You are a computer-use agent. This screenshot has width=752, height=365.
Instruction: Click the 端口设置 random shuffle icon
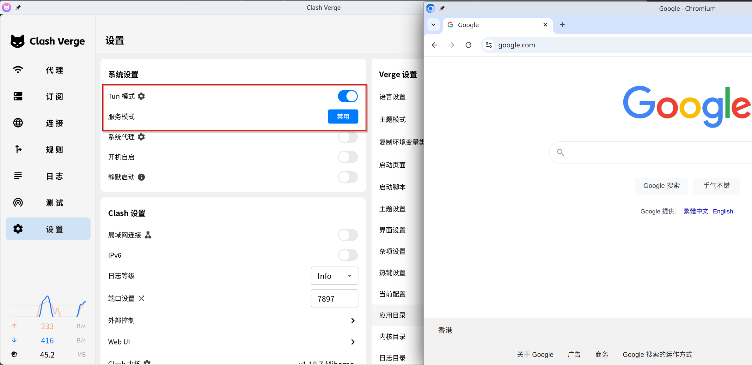(141, 298)
